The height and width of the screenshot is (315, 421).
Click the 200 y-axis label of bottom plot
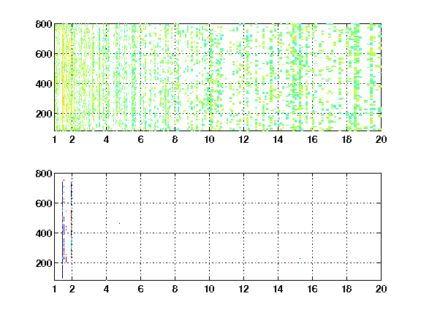pos(44,263)
